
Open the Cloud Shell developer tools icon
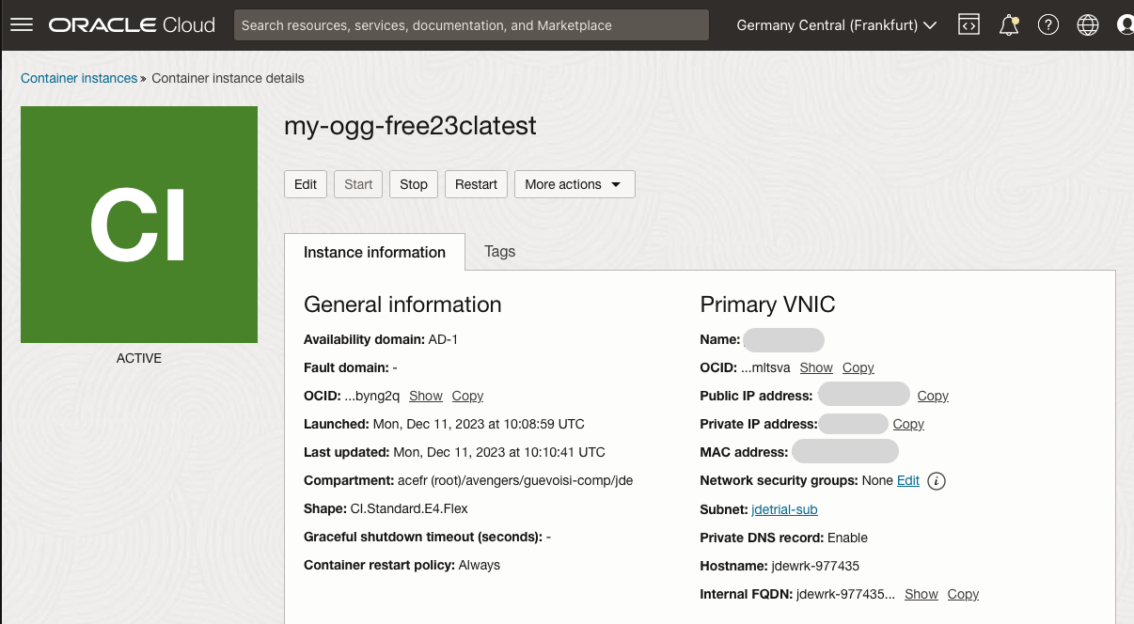(x=969, y=25)
